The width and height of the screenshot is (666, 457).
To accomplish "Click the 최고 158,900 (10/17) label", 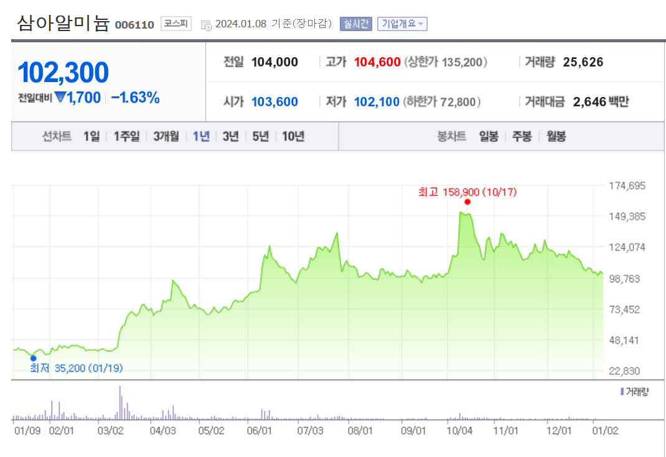I will pos(467,192).
